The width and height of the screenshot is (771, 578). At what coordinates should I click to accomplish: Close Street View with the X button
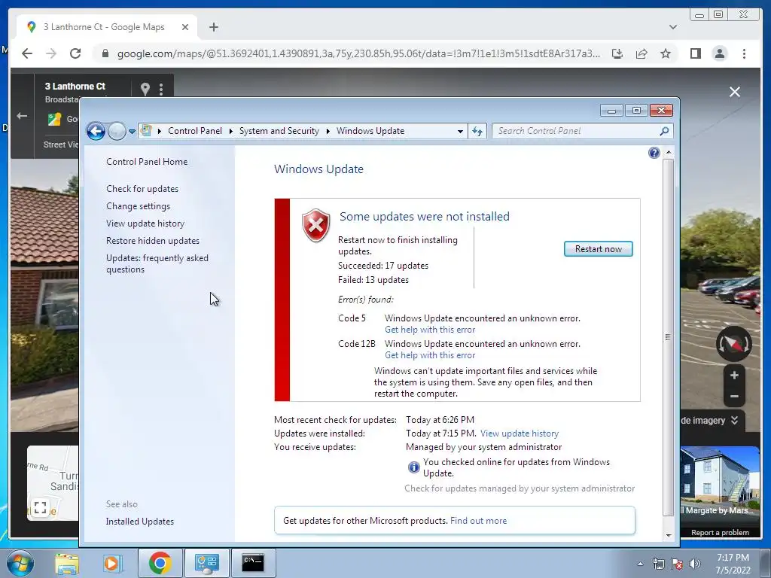735,92
